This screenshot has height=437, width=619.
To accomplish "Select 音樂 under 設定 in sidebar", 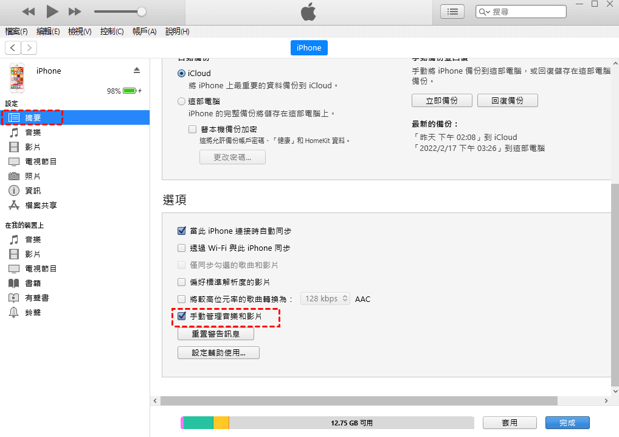I will point(33,132).
